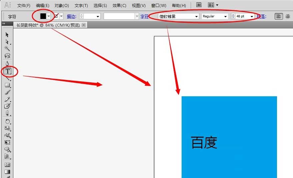Click the align text center icon
The image size is (293, 178).
pyautogui.click(x=288, y=16)
